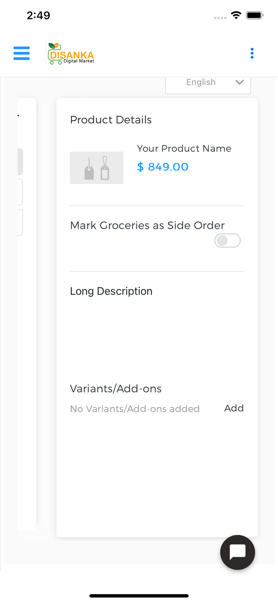
Task: Open the chat bubble support widget
Action: coord(237,552)
